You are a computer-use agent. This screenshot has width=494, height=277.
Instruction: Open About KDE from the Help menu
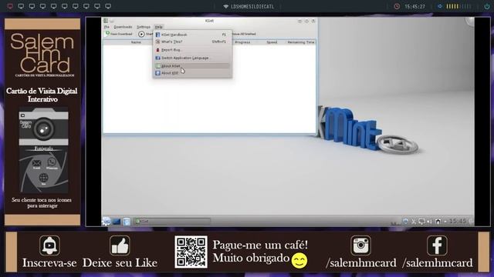click(192, 73)
